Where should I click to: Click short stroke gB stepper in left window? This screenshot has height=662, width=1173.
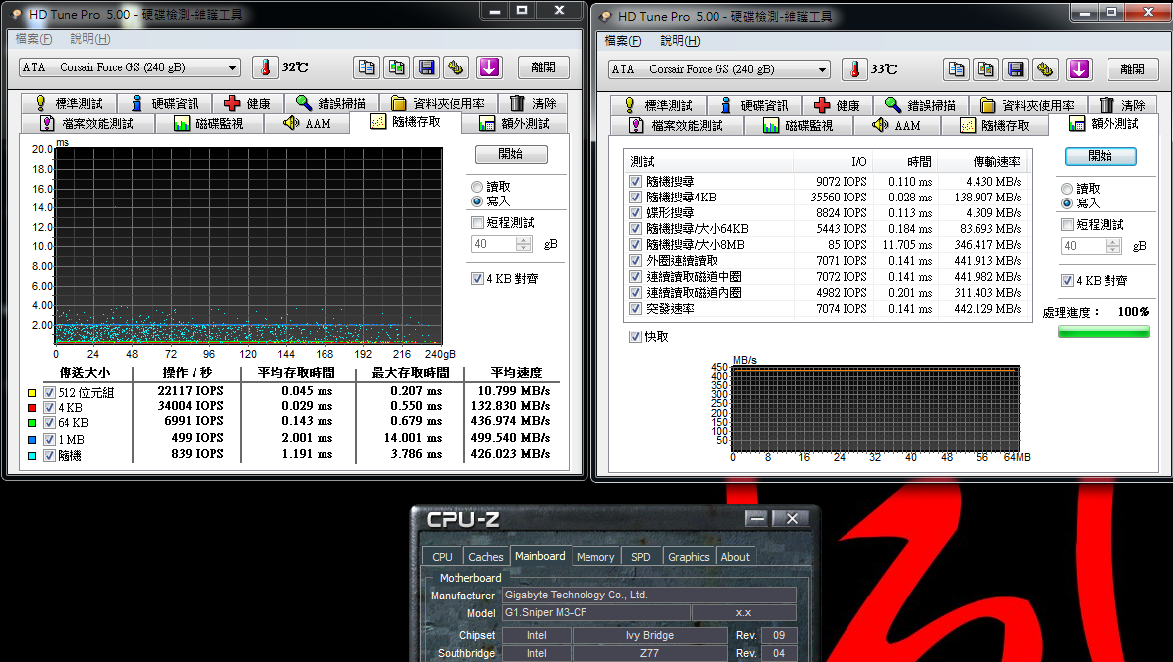tap(524, 244)
